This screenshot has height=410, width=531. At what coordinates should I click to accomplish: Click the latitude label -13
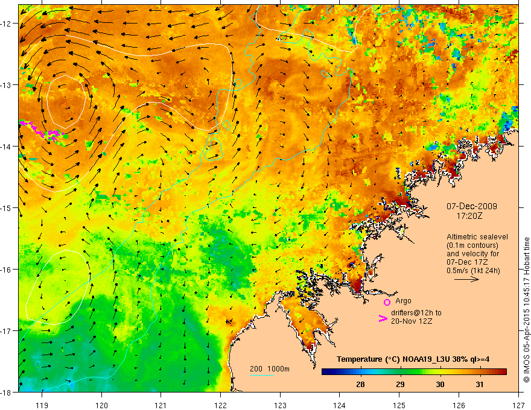pyautogui.click(x=5, y=85)
